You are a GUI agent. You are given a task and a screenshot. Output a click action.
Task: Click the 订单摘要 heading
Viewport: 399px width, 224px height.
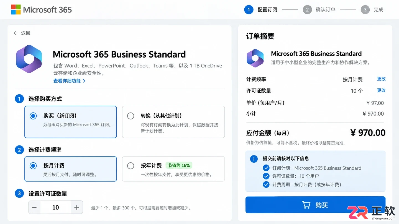pyautogui.click(x=260, y=36)
